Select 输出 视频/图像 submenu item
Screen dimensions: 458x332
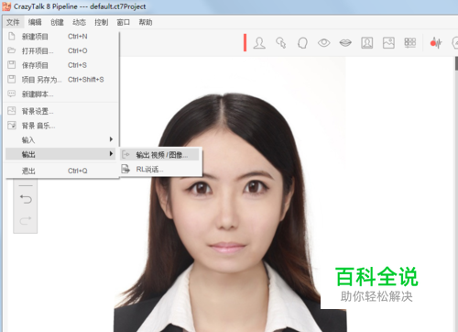[x=159, y=155]
